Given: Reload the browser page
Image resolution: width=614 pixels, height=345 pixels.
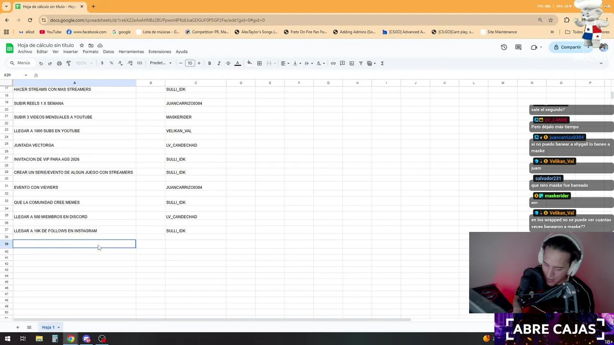Looking at the screenshot, I should coord(30,20).
